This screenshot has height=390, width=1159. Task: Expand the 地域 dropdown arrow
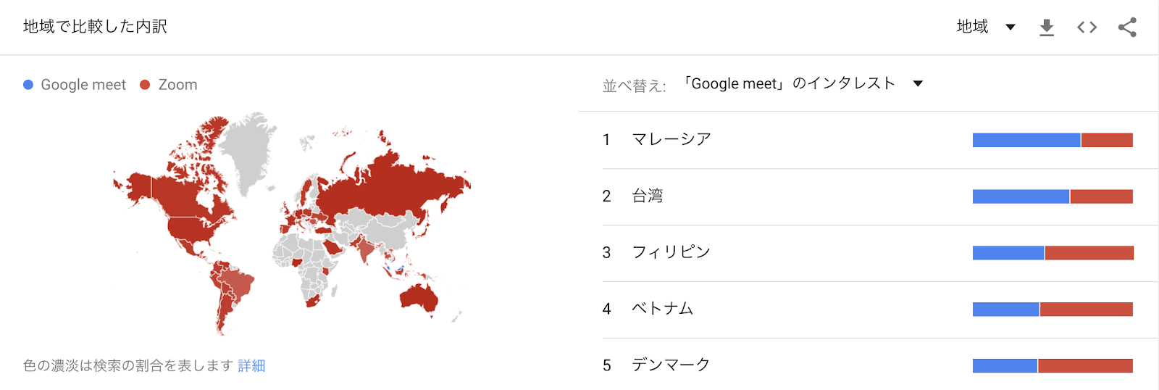tap(1011, 28)
